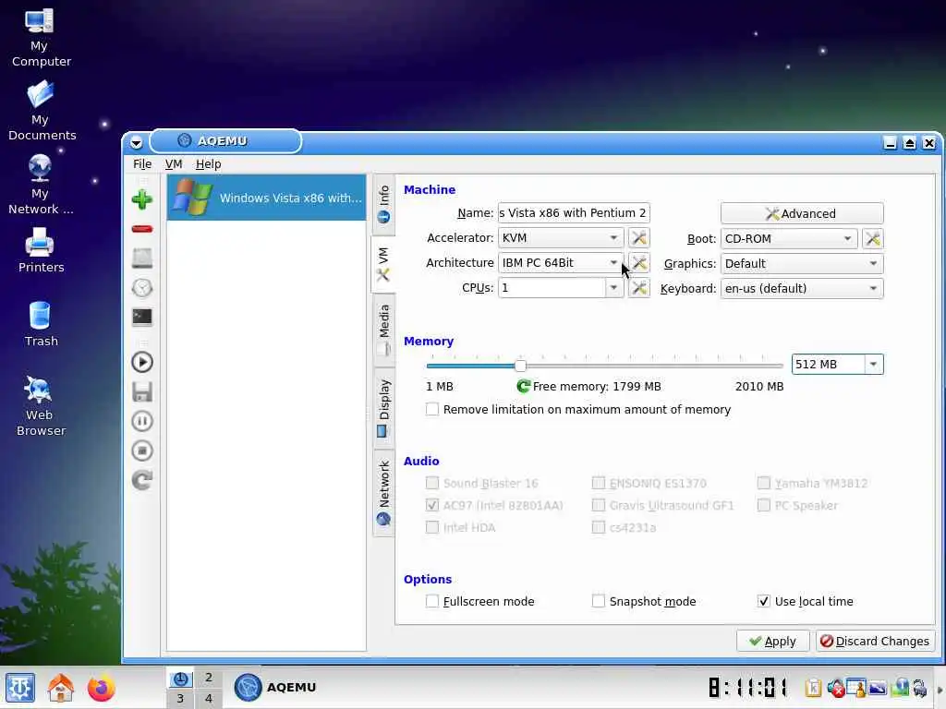This screenshot has height=709, width=946.
Task: Launch Firefox from the taskbar
Action: click(102, 688)
